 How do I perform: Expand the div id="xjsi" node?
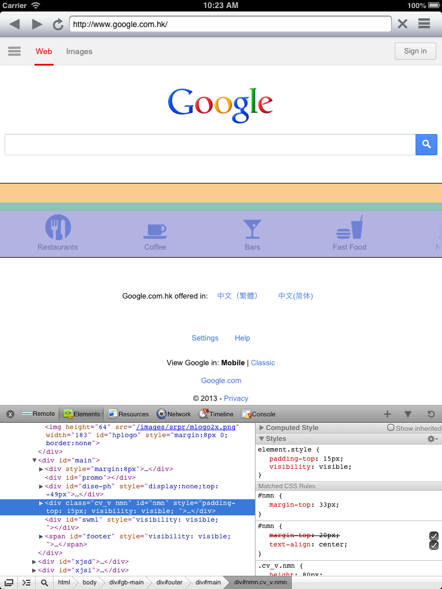pos(34,570)
